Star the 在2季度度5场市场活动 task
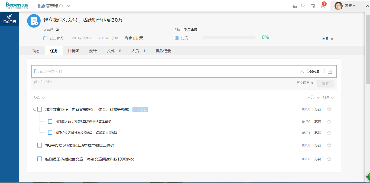The image size is (370, 183). coord(329,145)
